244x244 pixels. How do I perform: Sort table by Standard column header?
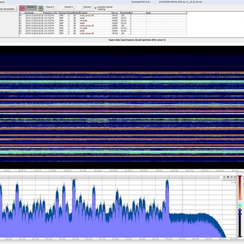(63, 13)
